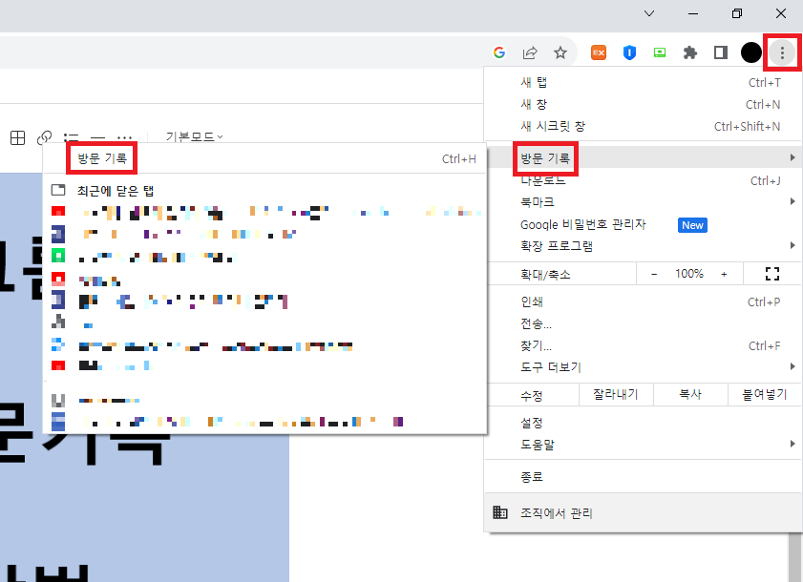Select 전송... menu item
This screenshot has width=803, height=582.
click(x=643, y=324)
